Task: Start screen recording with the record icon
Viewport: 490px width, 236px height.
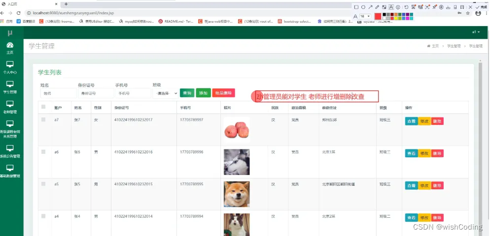Action: pyautogui.click(x=441, y=7)
